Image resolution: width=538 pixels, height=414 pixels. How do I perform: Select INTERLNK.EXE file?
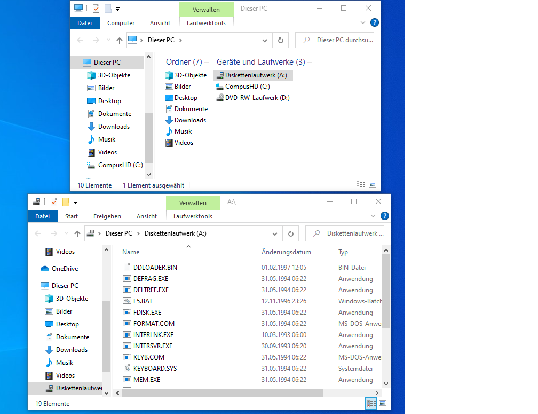point(148,335)
